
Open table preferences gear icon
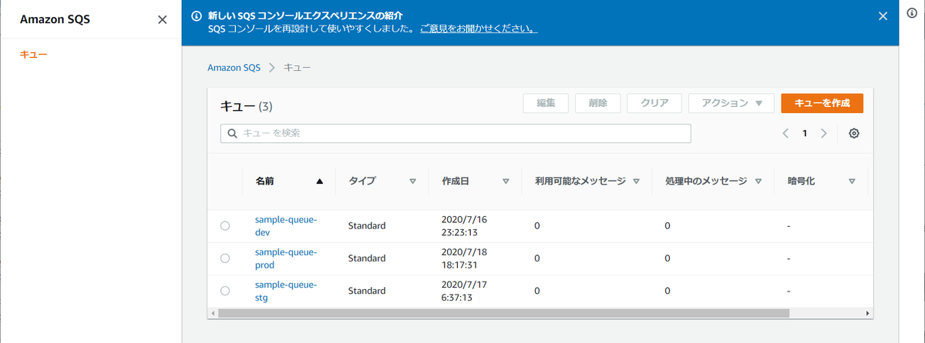pyautogui.click(x=854, y=133)
